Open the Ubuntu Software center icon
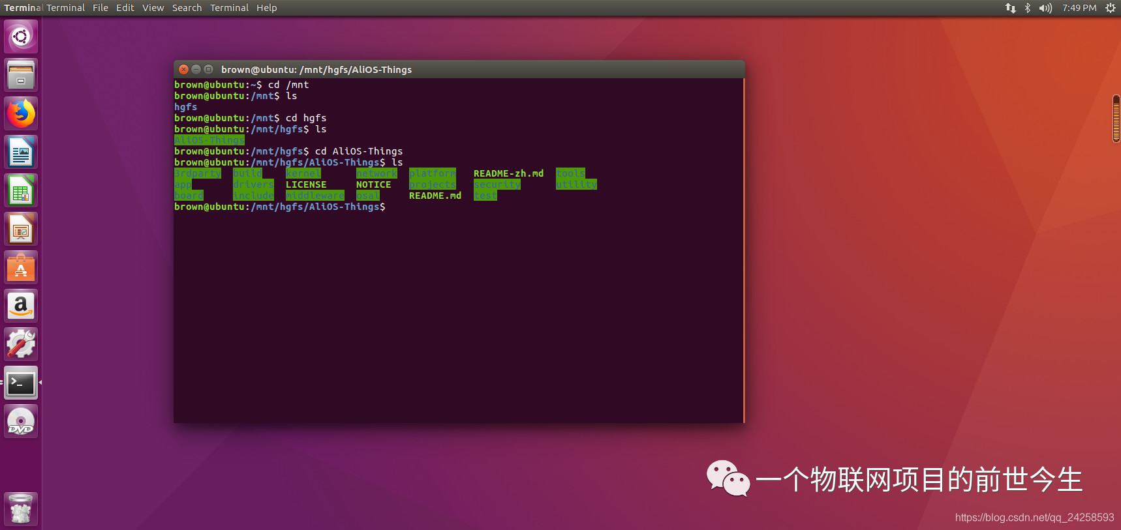Image resolution: width=1121 pixels, height=530 pixels. pos(21,267)
